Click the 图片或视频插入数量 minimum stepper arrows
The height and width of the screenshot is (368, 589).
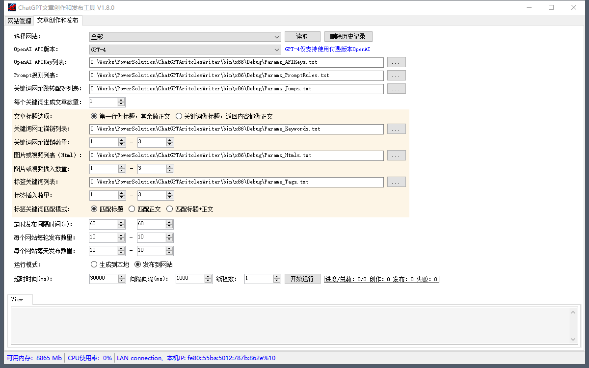pyautogui.click(x=121, y=169)
